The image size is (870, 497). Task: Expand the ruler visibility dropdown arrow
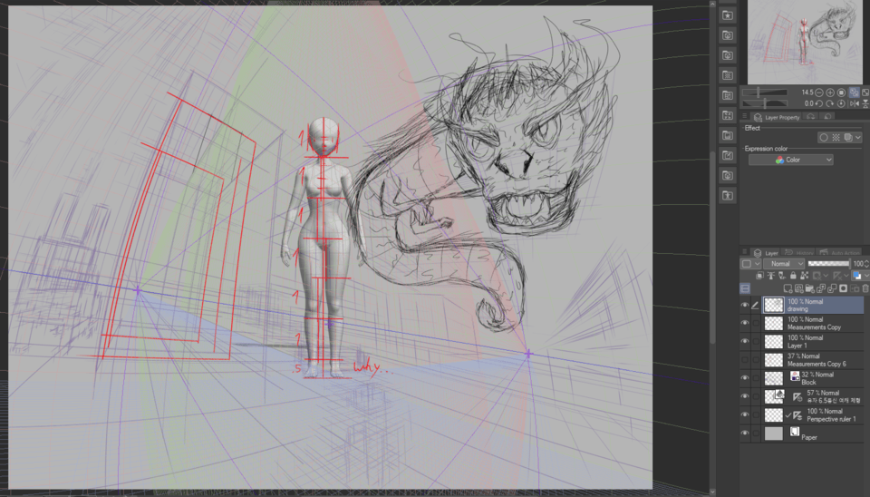[x=846, y=276]
